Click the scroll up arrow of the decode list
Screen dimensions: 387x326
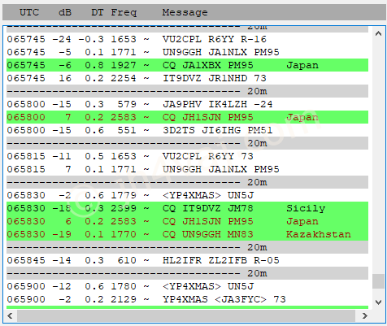pyautogui.click(x=378, y=34)
